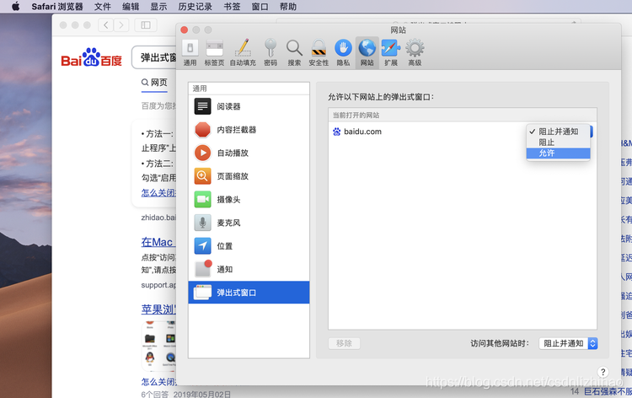Open the 帮助 Help menu
632x398 pixels.
coord(288,7)
